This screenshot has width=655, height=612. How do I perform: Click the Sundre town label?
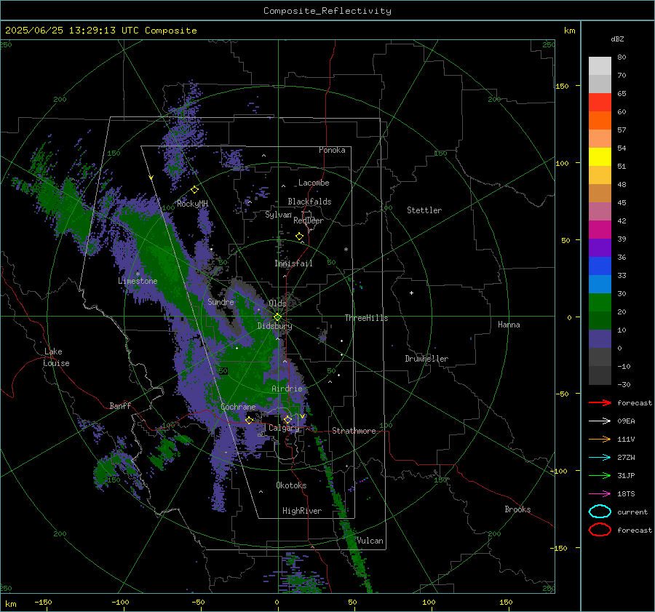(221, 301)
